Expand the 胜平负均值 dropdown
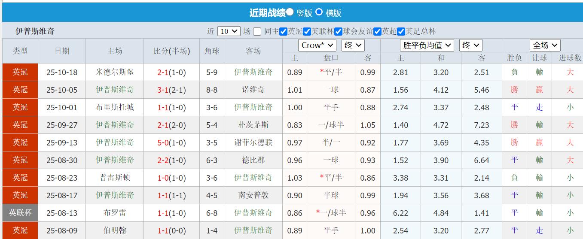Image resolution: width=583 pixels, height=239 pixels. pyautogui.click(x=427, y=45)
